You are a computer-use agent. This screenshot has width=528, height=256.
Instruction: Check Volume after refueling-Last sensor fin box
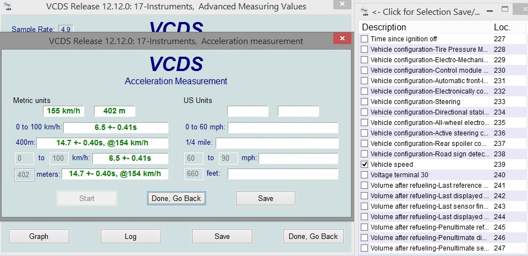364,206
